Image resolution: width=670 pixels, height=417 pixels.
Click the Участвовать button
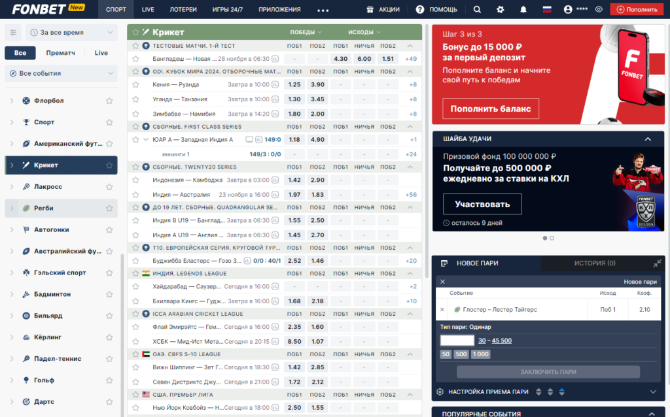click(x=482, y=205)
